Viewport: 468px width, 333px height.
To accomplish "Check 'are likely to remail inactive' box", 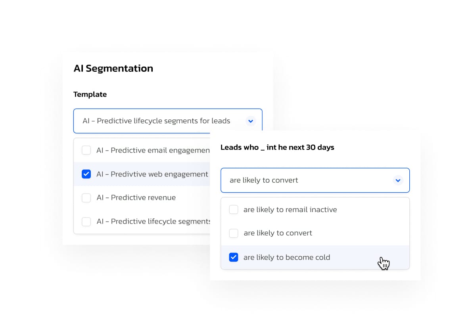I will pos(233,209).
